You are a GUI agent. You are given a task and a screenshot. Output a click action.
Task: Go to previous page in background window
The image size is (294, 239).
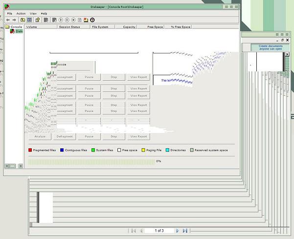pos(141,231)
